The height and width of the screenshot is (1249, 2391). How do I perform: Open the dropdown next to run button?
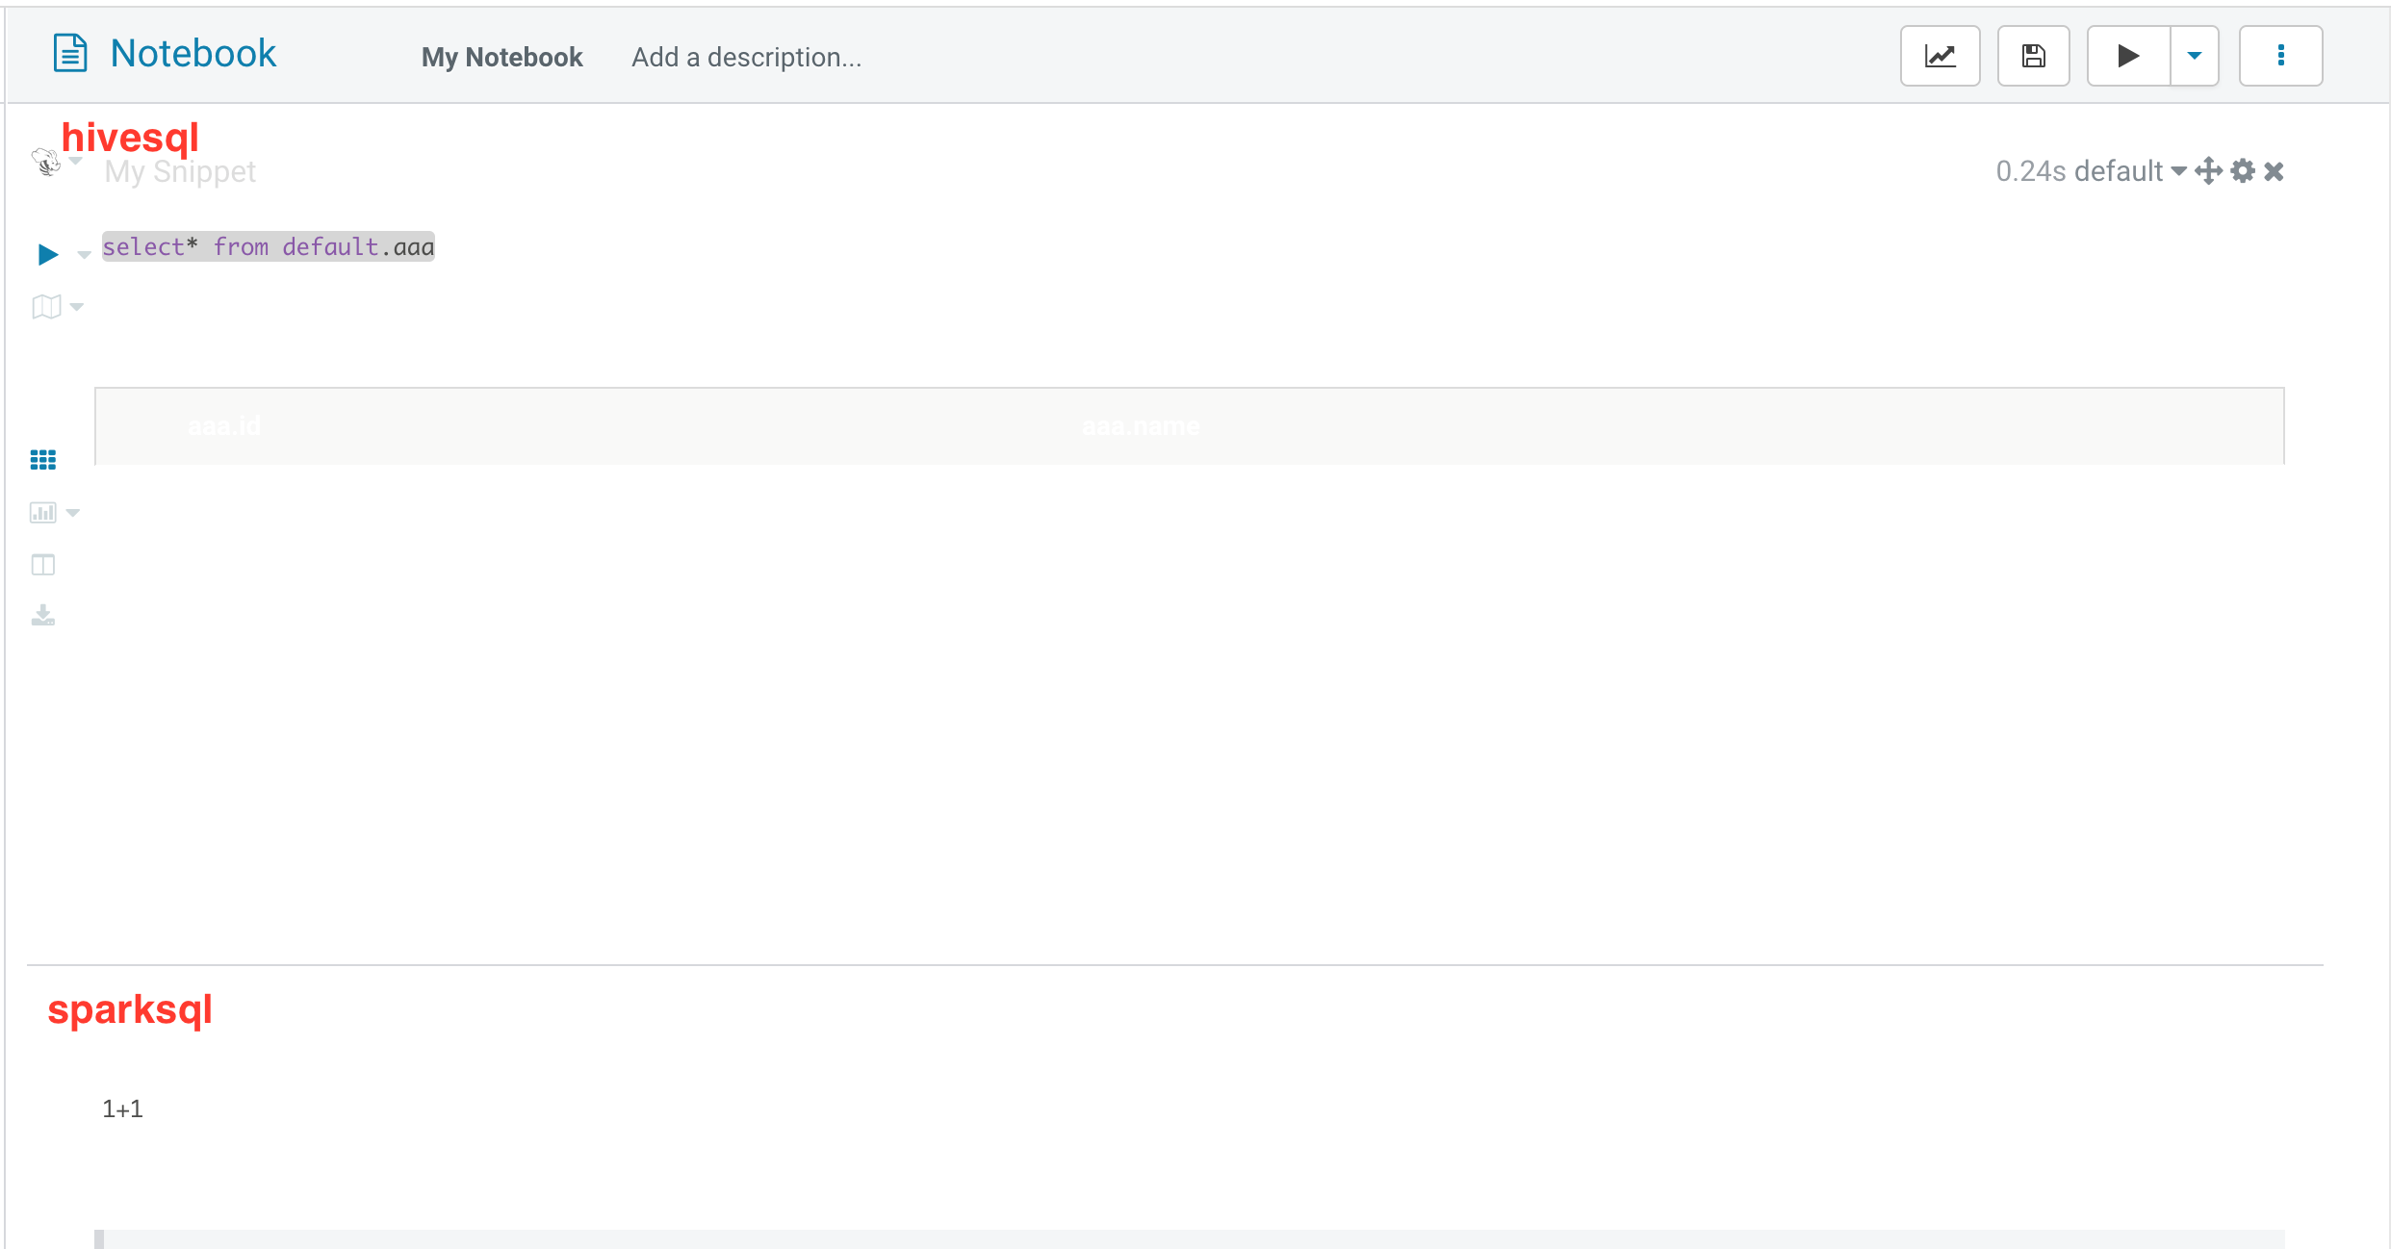pos(2195,56)
